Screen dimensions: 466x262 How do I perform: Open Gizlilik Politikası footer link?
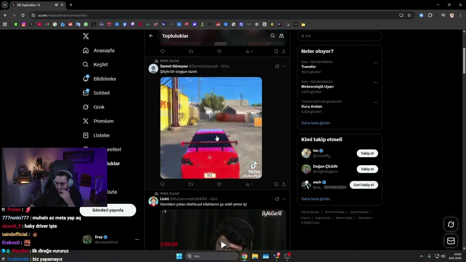pos(335,212)
